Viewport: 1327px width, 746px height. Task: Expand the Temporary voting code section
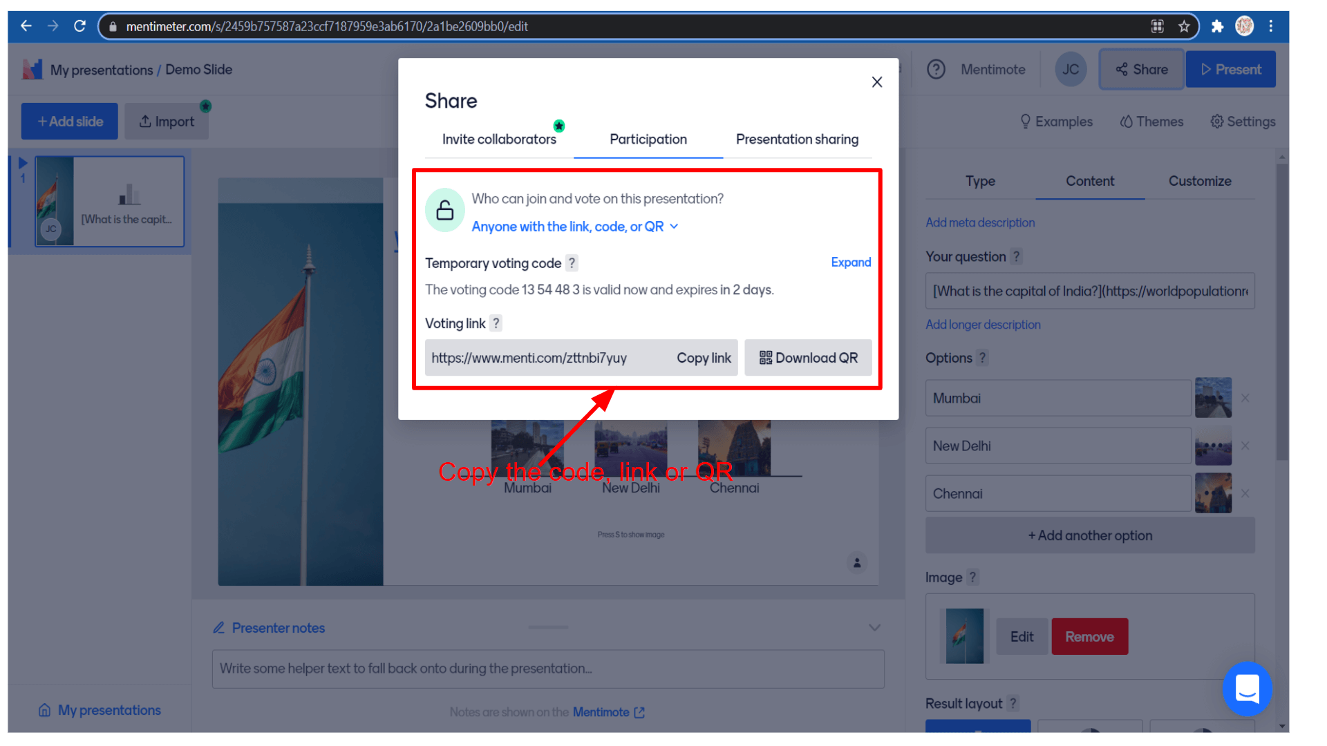[x=849, y=263]
